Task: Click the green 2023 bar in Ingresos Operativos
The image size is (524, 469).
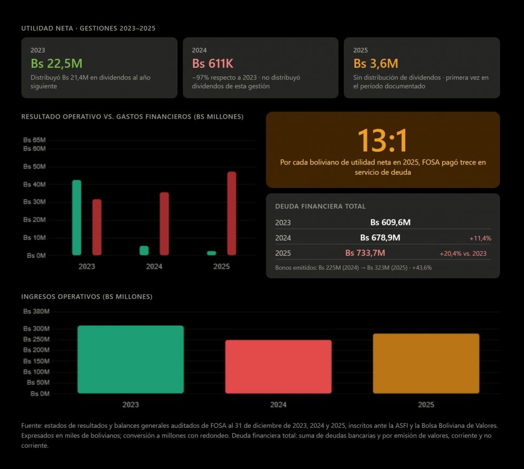Action: (130, 359)
